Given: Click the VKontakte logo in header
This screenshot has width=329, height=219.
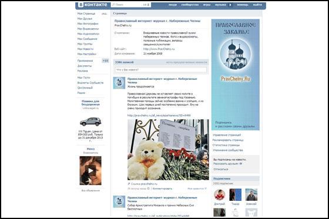Looking at the screenshot, I should point(93,5).
